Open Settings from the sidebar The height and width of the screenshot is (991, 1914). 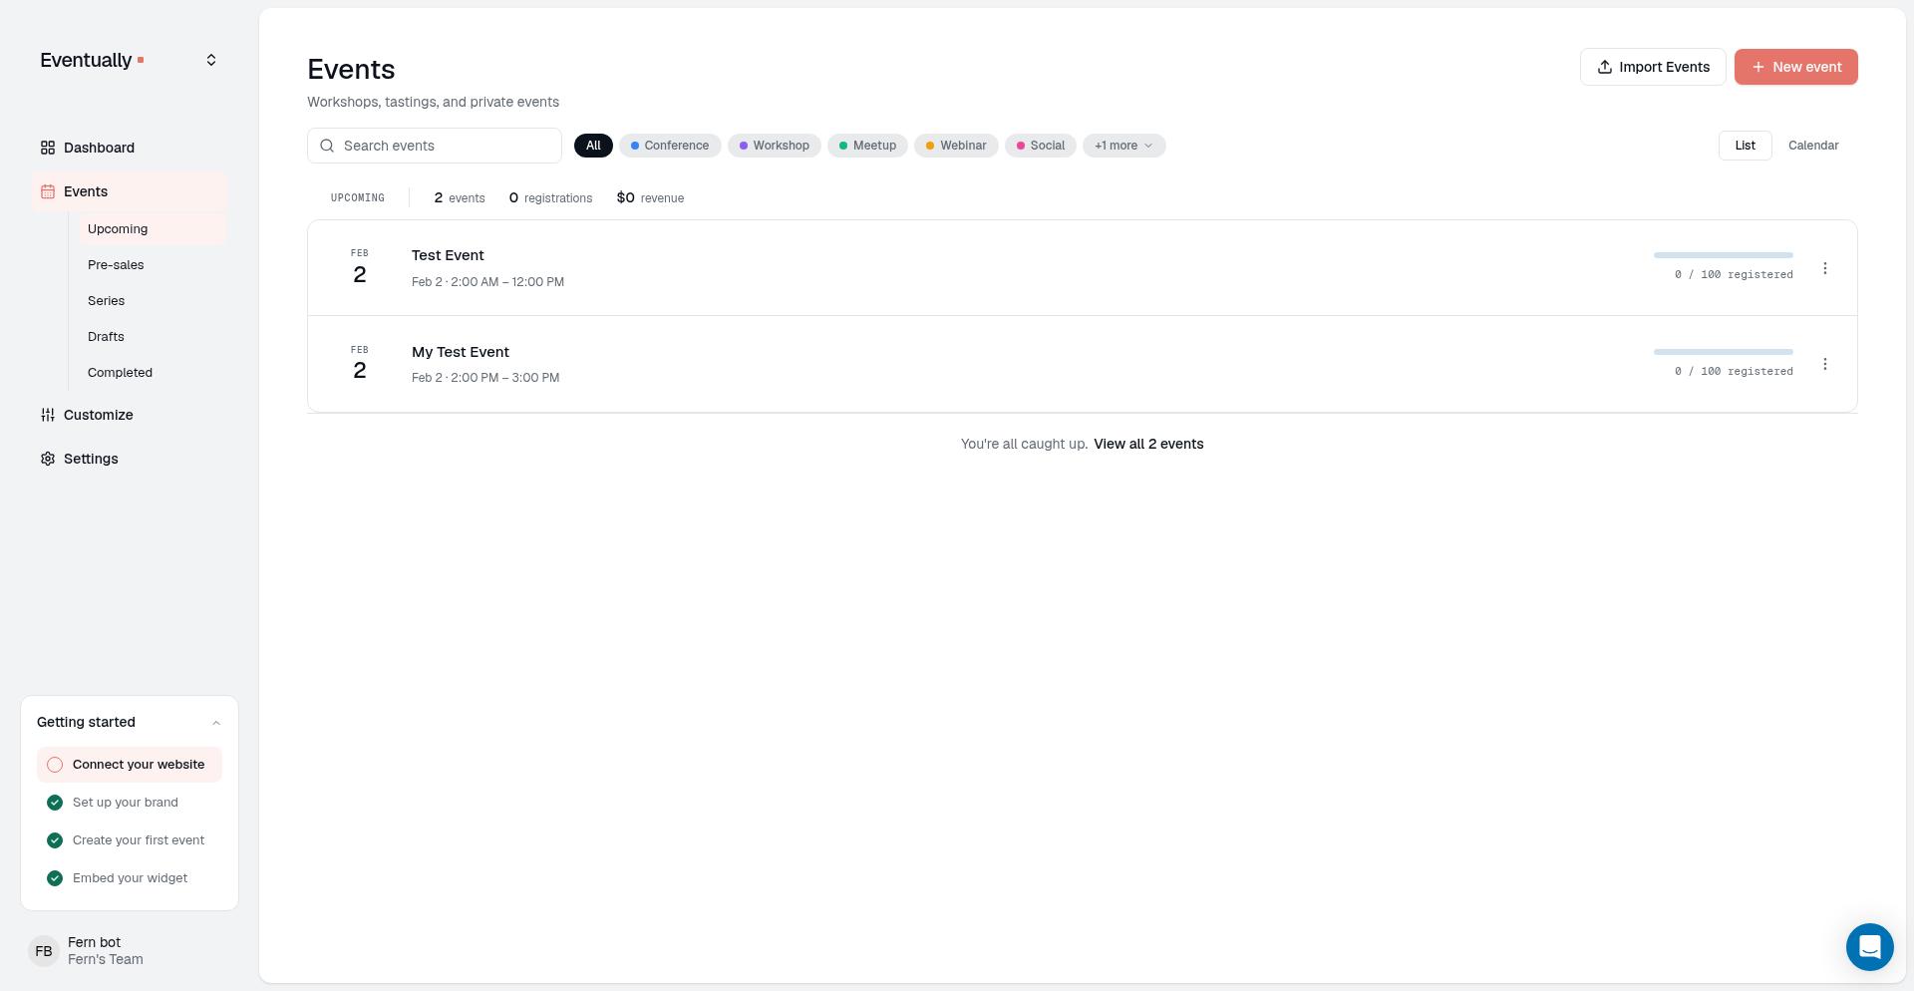tap(130, 459)
